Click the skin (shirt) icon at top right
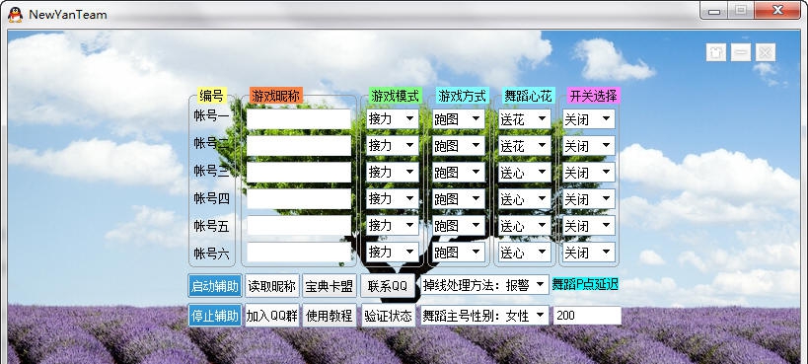808x364 pixels. point(716,52)
